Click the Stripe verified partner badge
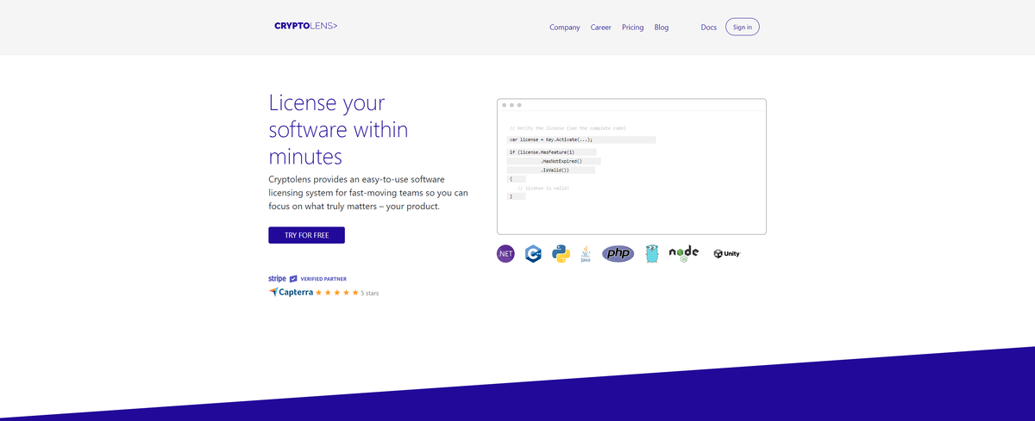The image size is (1035, 421). pyautogui.click(x=306, y=279)
